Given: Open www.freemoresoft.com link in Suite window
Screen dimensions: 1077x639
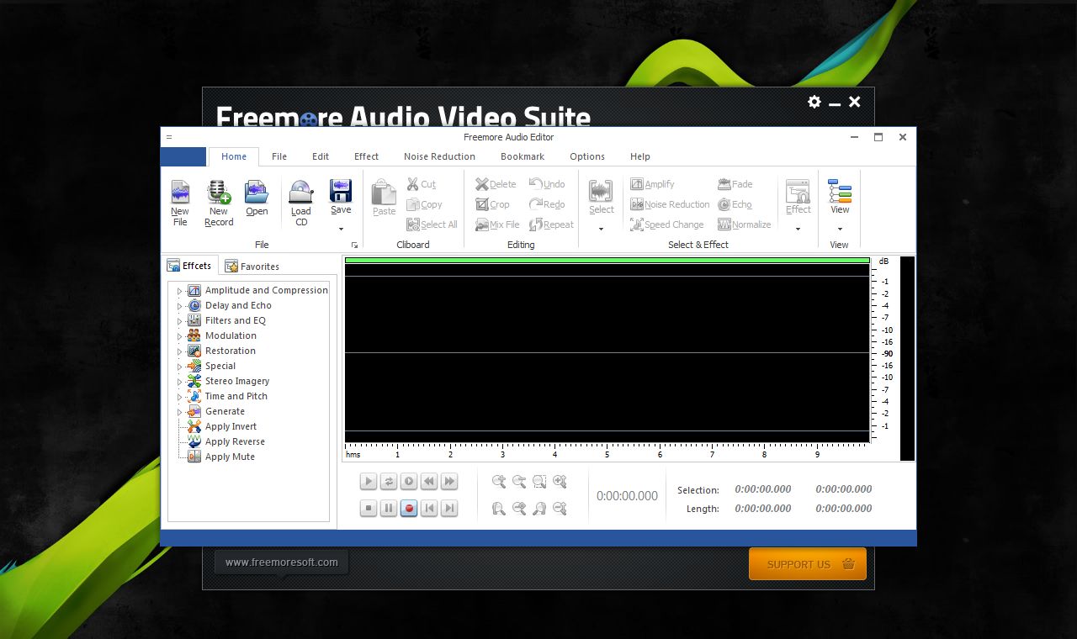Looking at the screenshot, I should (282, 562).
